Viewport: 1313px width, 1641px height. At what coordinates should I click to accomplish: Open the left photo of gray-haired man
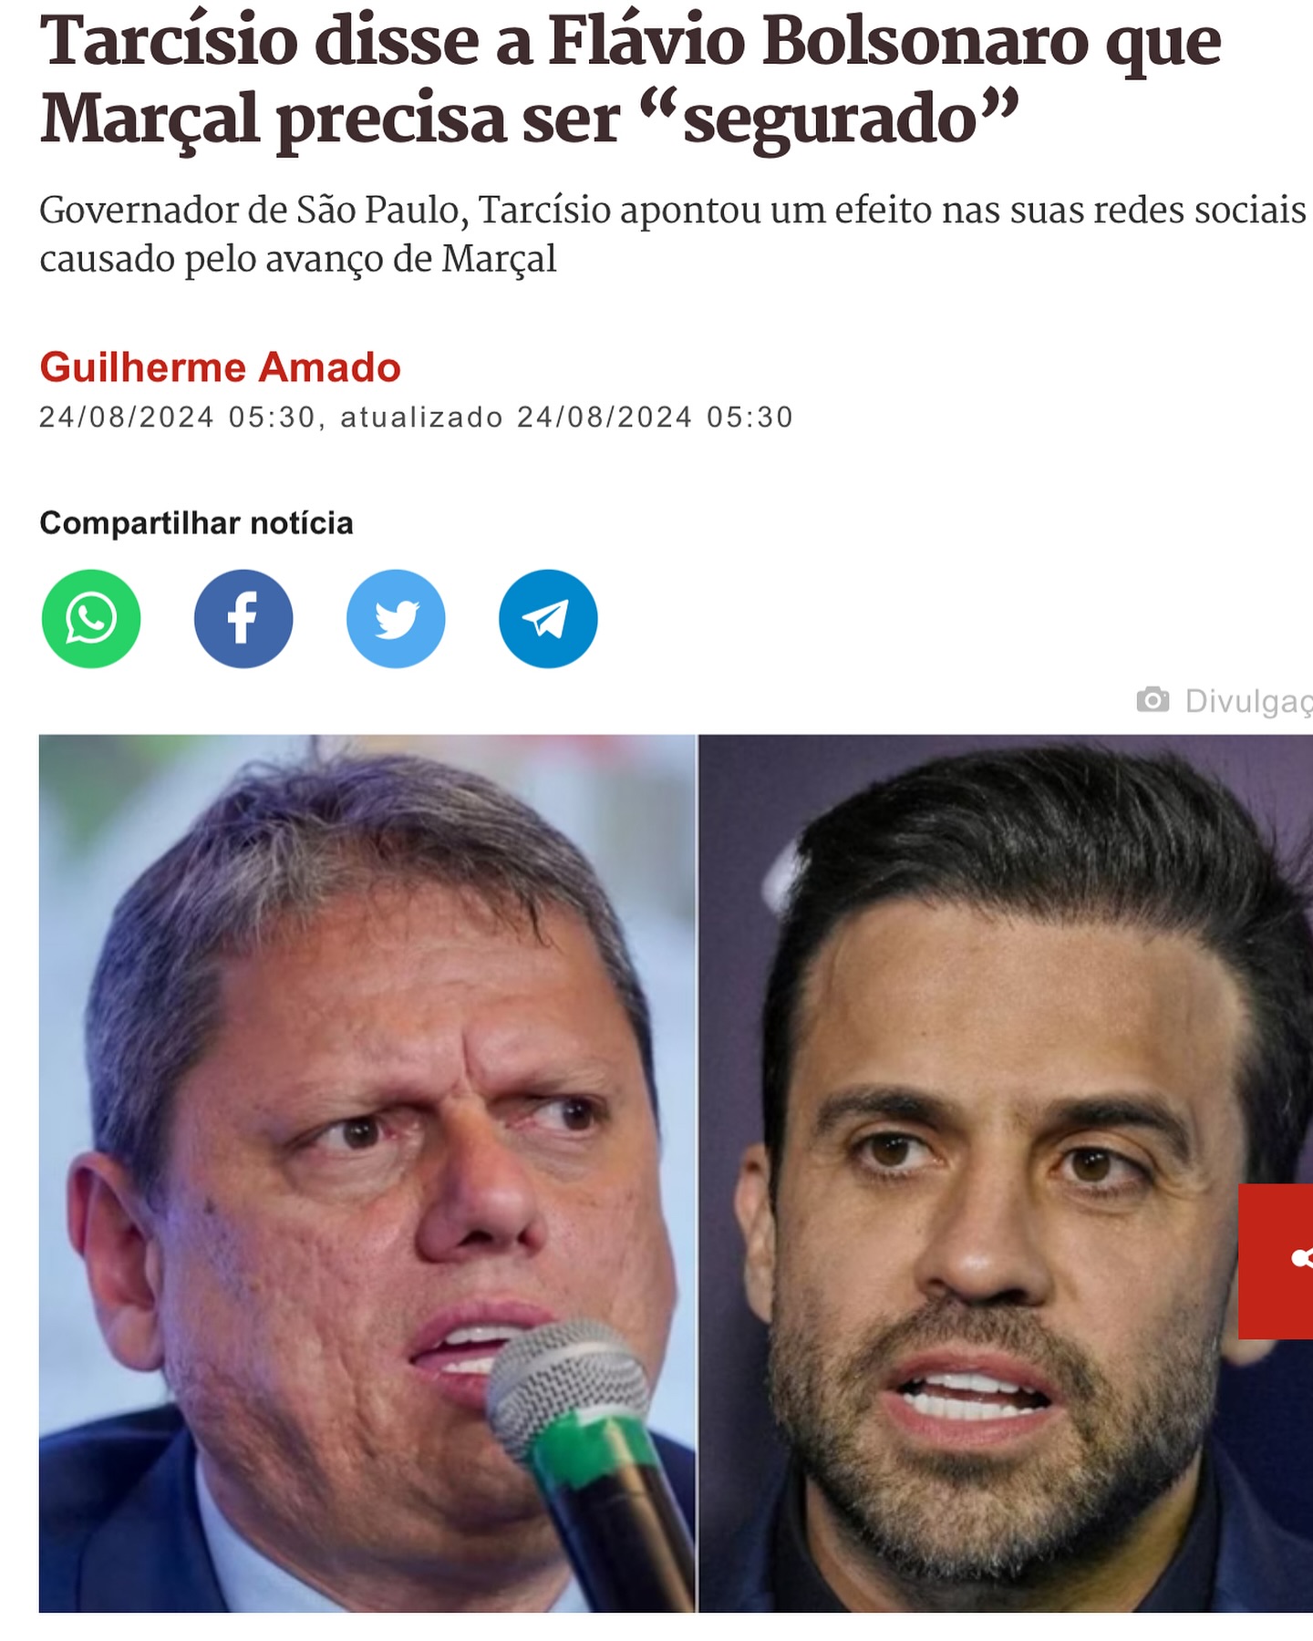point(367,1173)
